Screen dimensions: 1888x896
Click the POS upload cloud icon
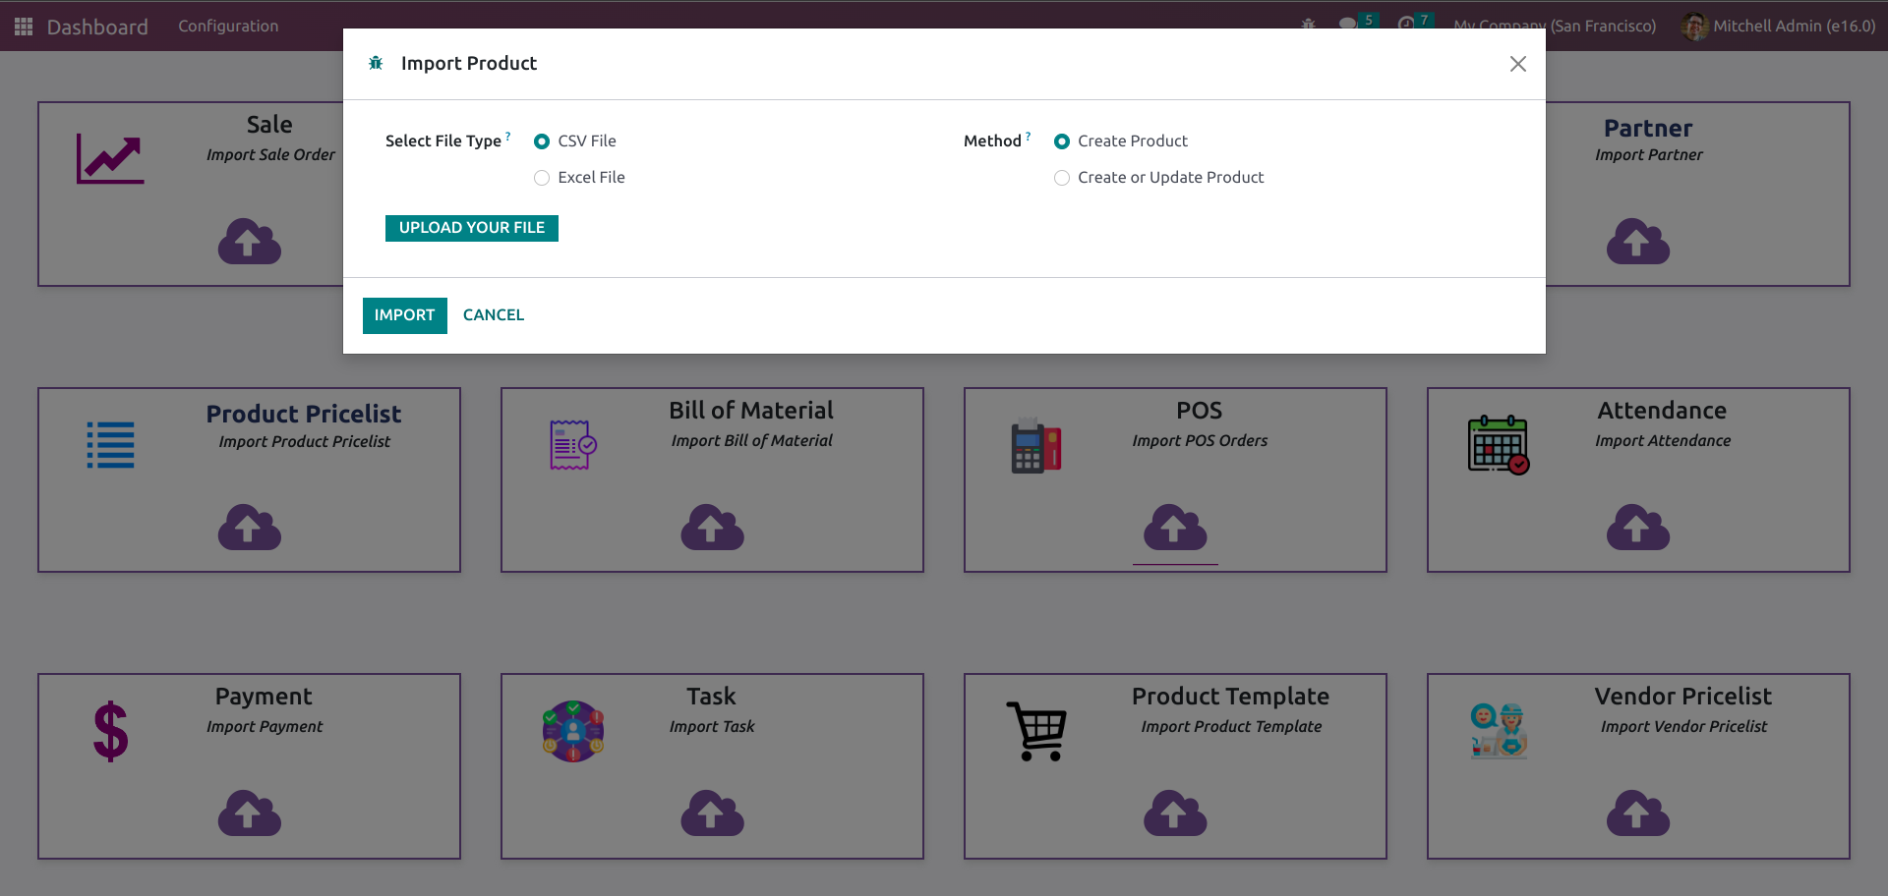[1175, 528]
